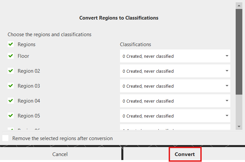The image size is (245, 162).
Task: Click the vertical scrollbar thumb
Action: [x=239, y=51]
